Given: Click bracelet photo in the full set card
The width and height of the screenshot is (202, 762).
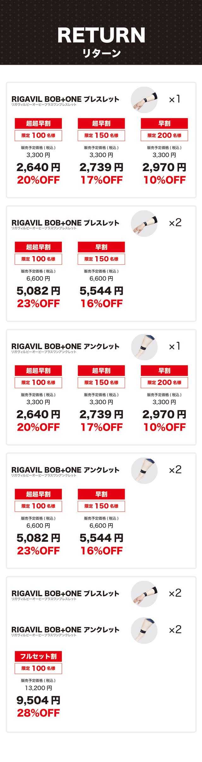Looking at the screenshot, I should click(144, 594).
